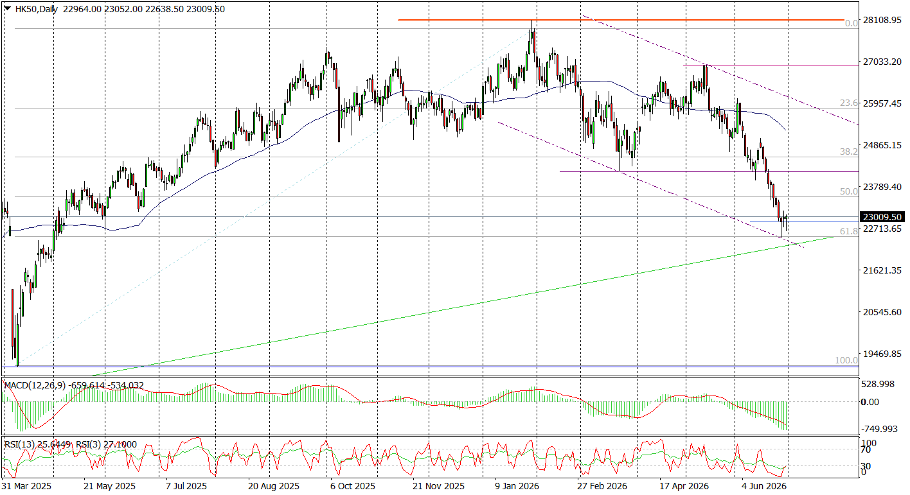The width and height of the screenshot is (910, 495).
Task: Click the 9 Jan 2026 date label
Action: [517, 486]
